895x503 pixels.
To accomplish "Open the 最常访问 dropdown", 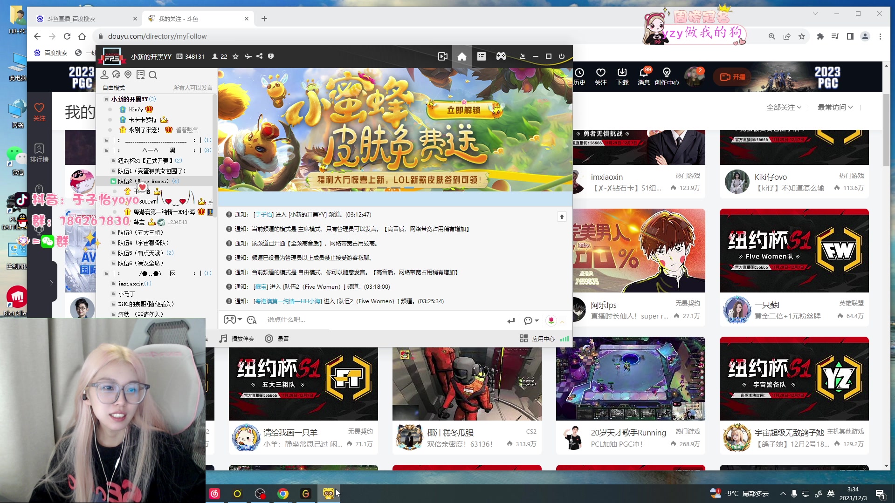I will point(835,107).
